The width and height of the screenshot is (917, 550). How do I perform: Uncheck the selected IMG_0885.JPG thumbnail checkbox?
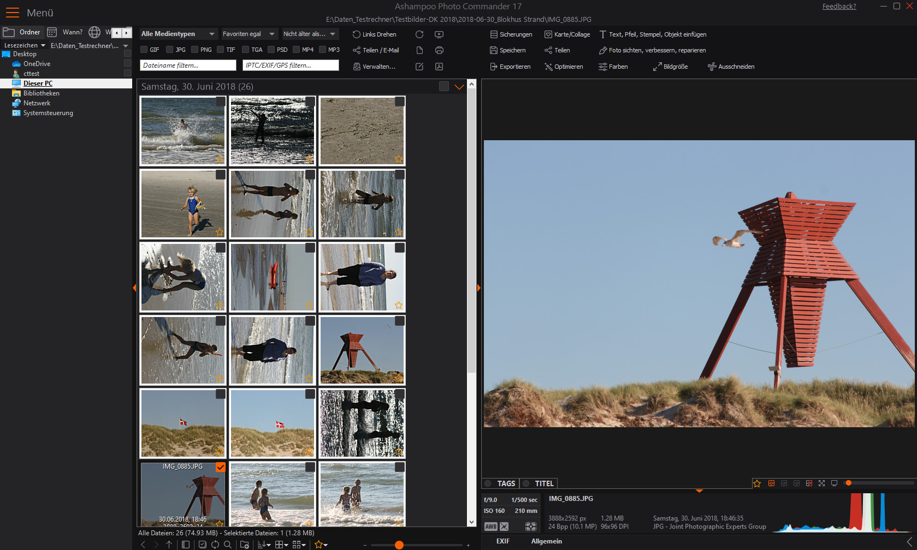220,467
